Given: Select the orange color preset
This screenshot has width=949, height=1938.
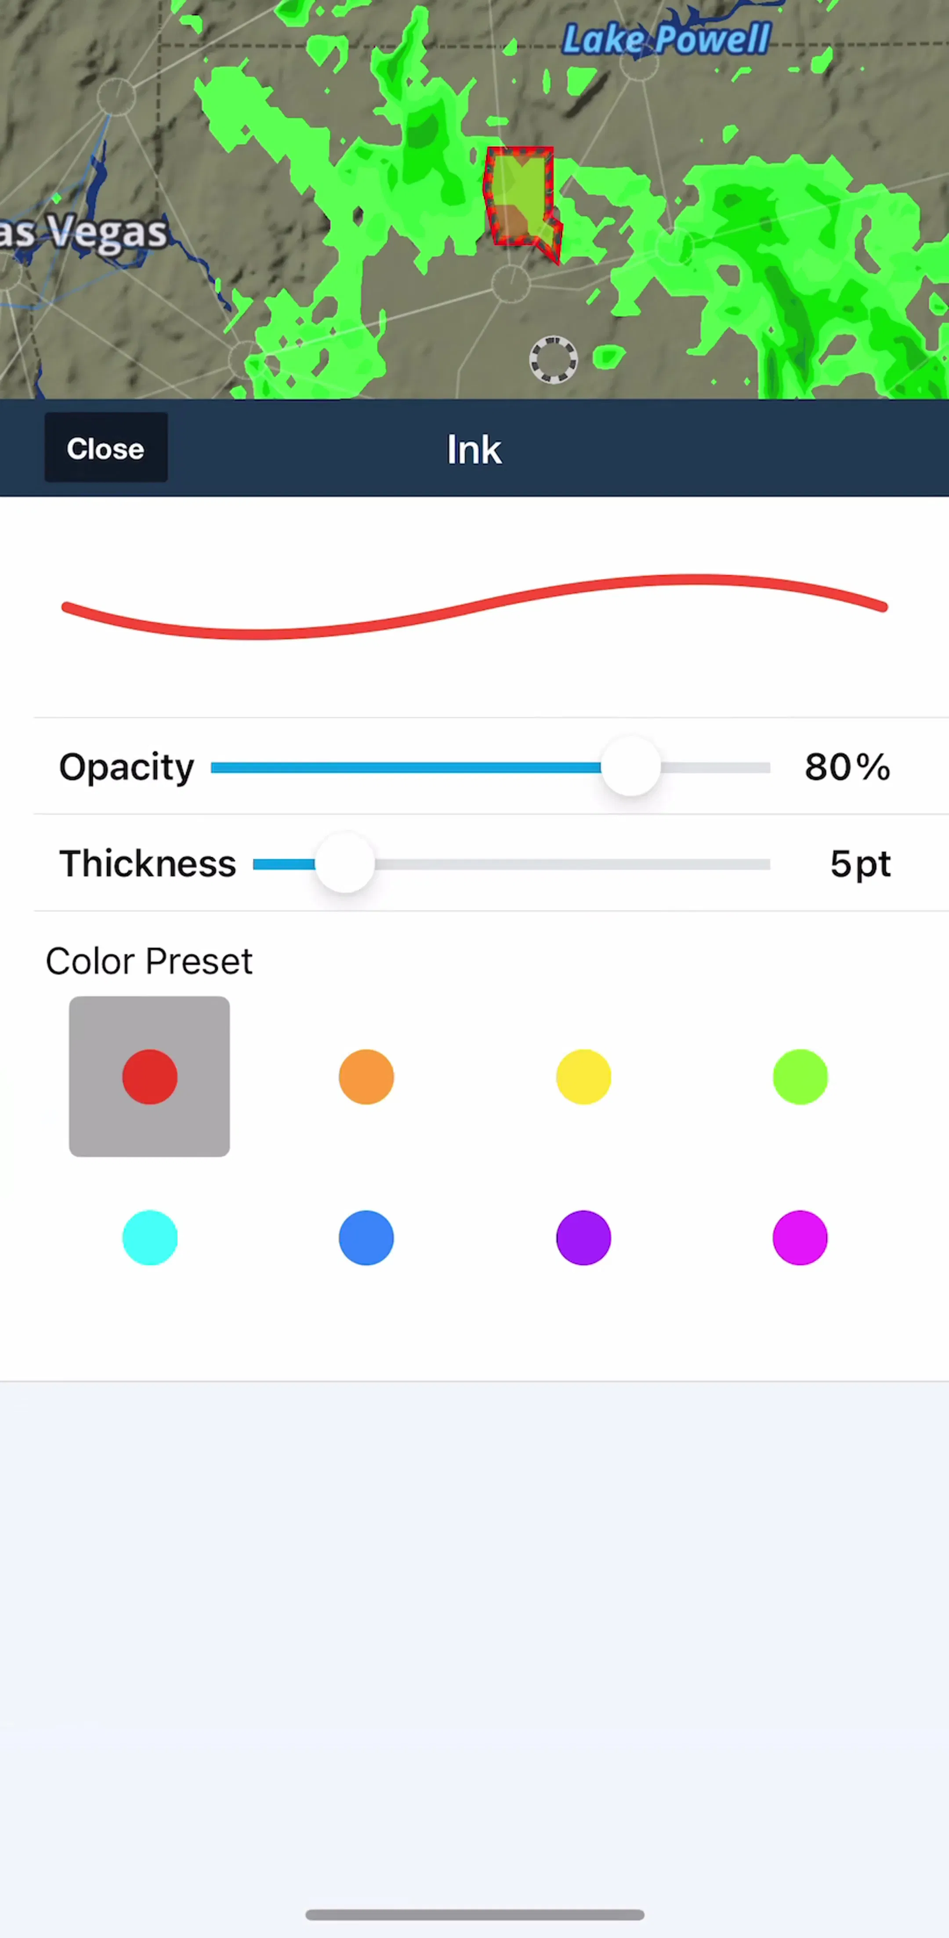Looking at the screenshot, I should [x=366, y=1076].
